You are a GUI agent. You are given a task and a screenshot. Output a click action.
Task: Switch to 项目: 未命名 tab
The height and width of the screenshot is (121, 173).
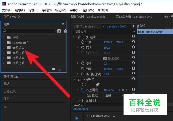click(12, 17)
